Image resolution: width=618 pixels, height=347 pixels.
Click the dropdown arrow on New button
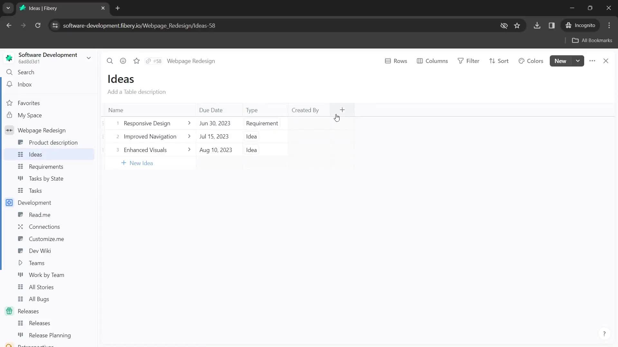578,61
